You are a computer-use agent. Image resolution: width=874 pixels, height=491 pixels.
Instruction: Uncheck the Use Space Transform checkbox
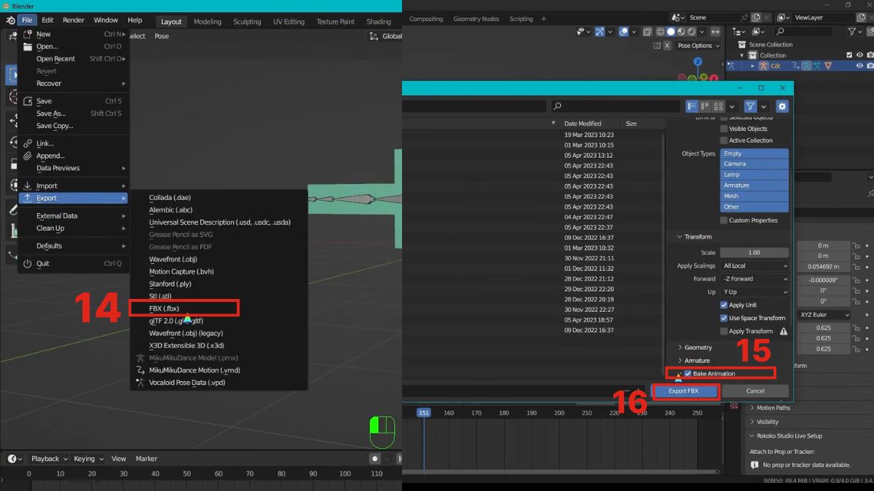[724, 318]
